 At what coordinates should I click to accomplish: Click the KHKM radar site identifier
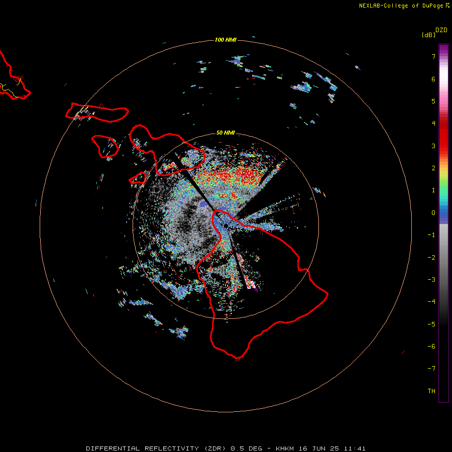[285, 448]
